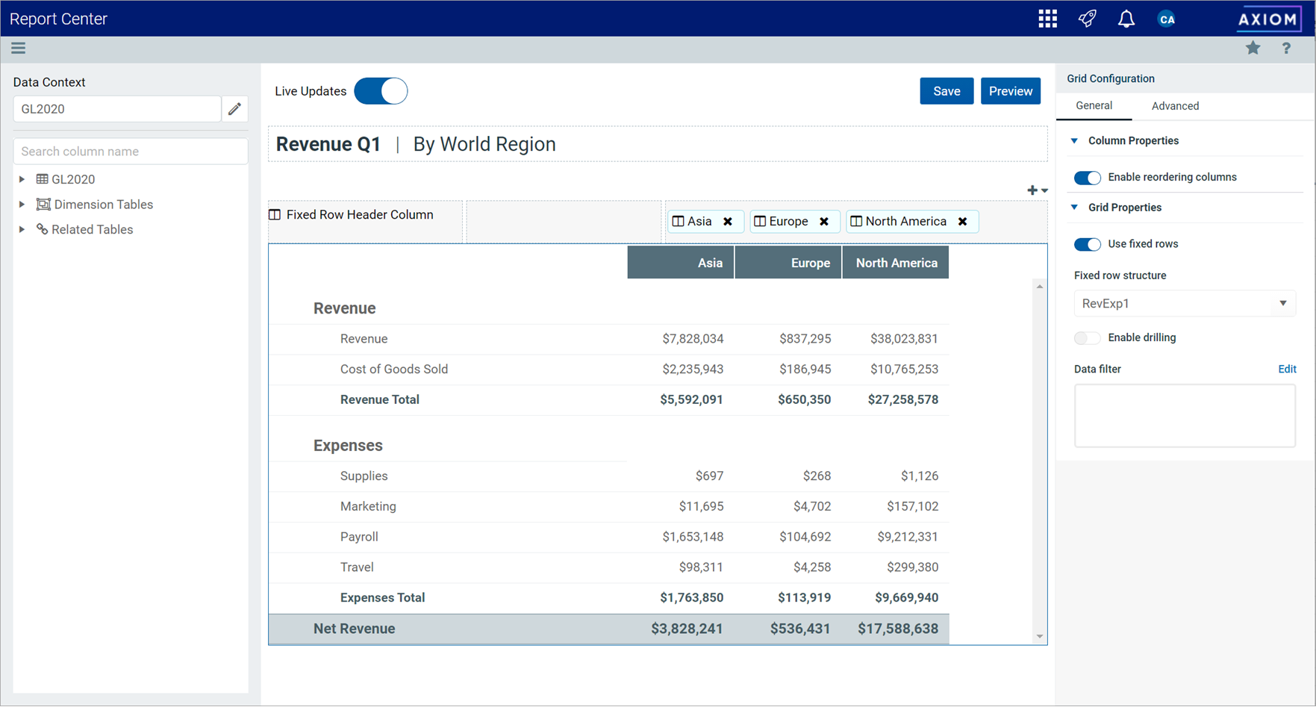Expand the GL2020 tree node

pyautogui.click(x=22, y=179)
